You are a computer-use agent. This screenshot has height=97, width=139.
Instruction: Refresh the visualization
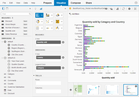[x=124, y=9]
